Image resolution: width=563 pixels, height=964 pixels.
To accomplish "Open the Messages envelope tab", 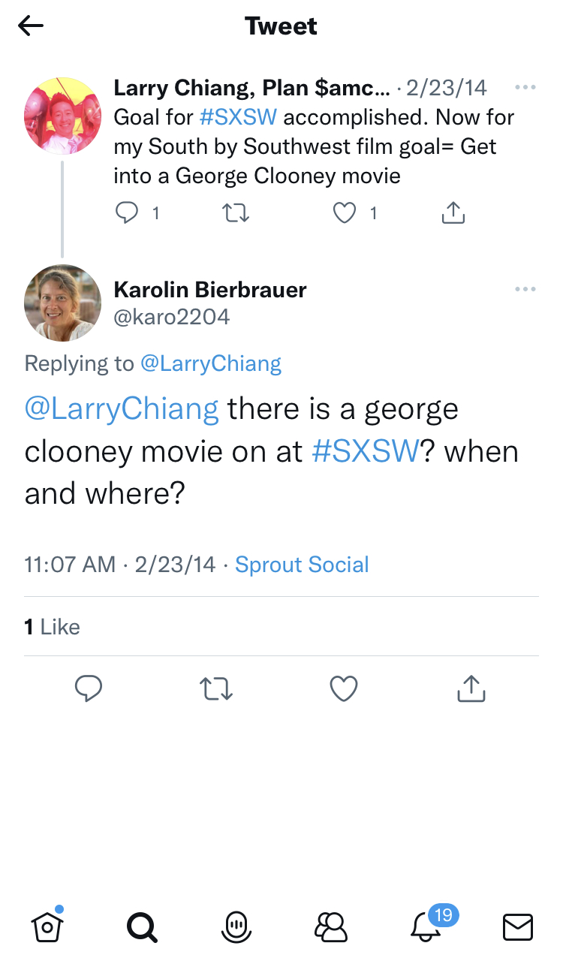I will click(518, 927).
